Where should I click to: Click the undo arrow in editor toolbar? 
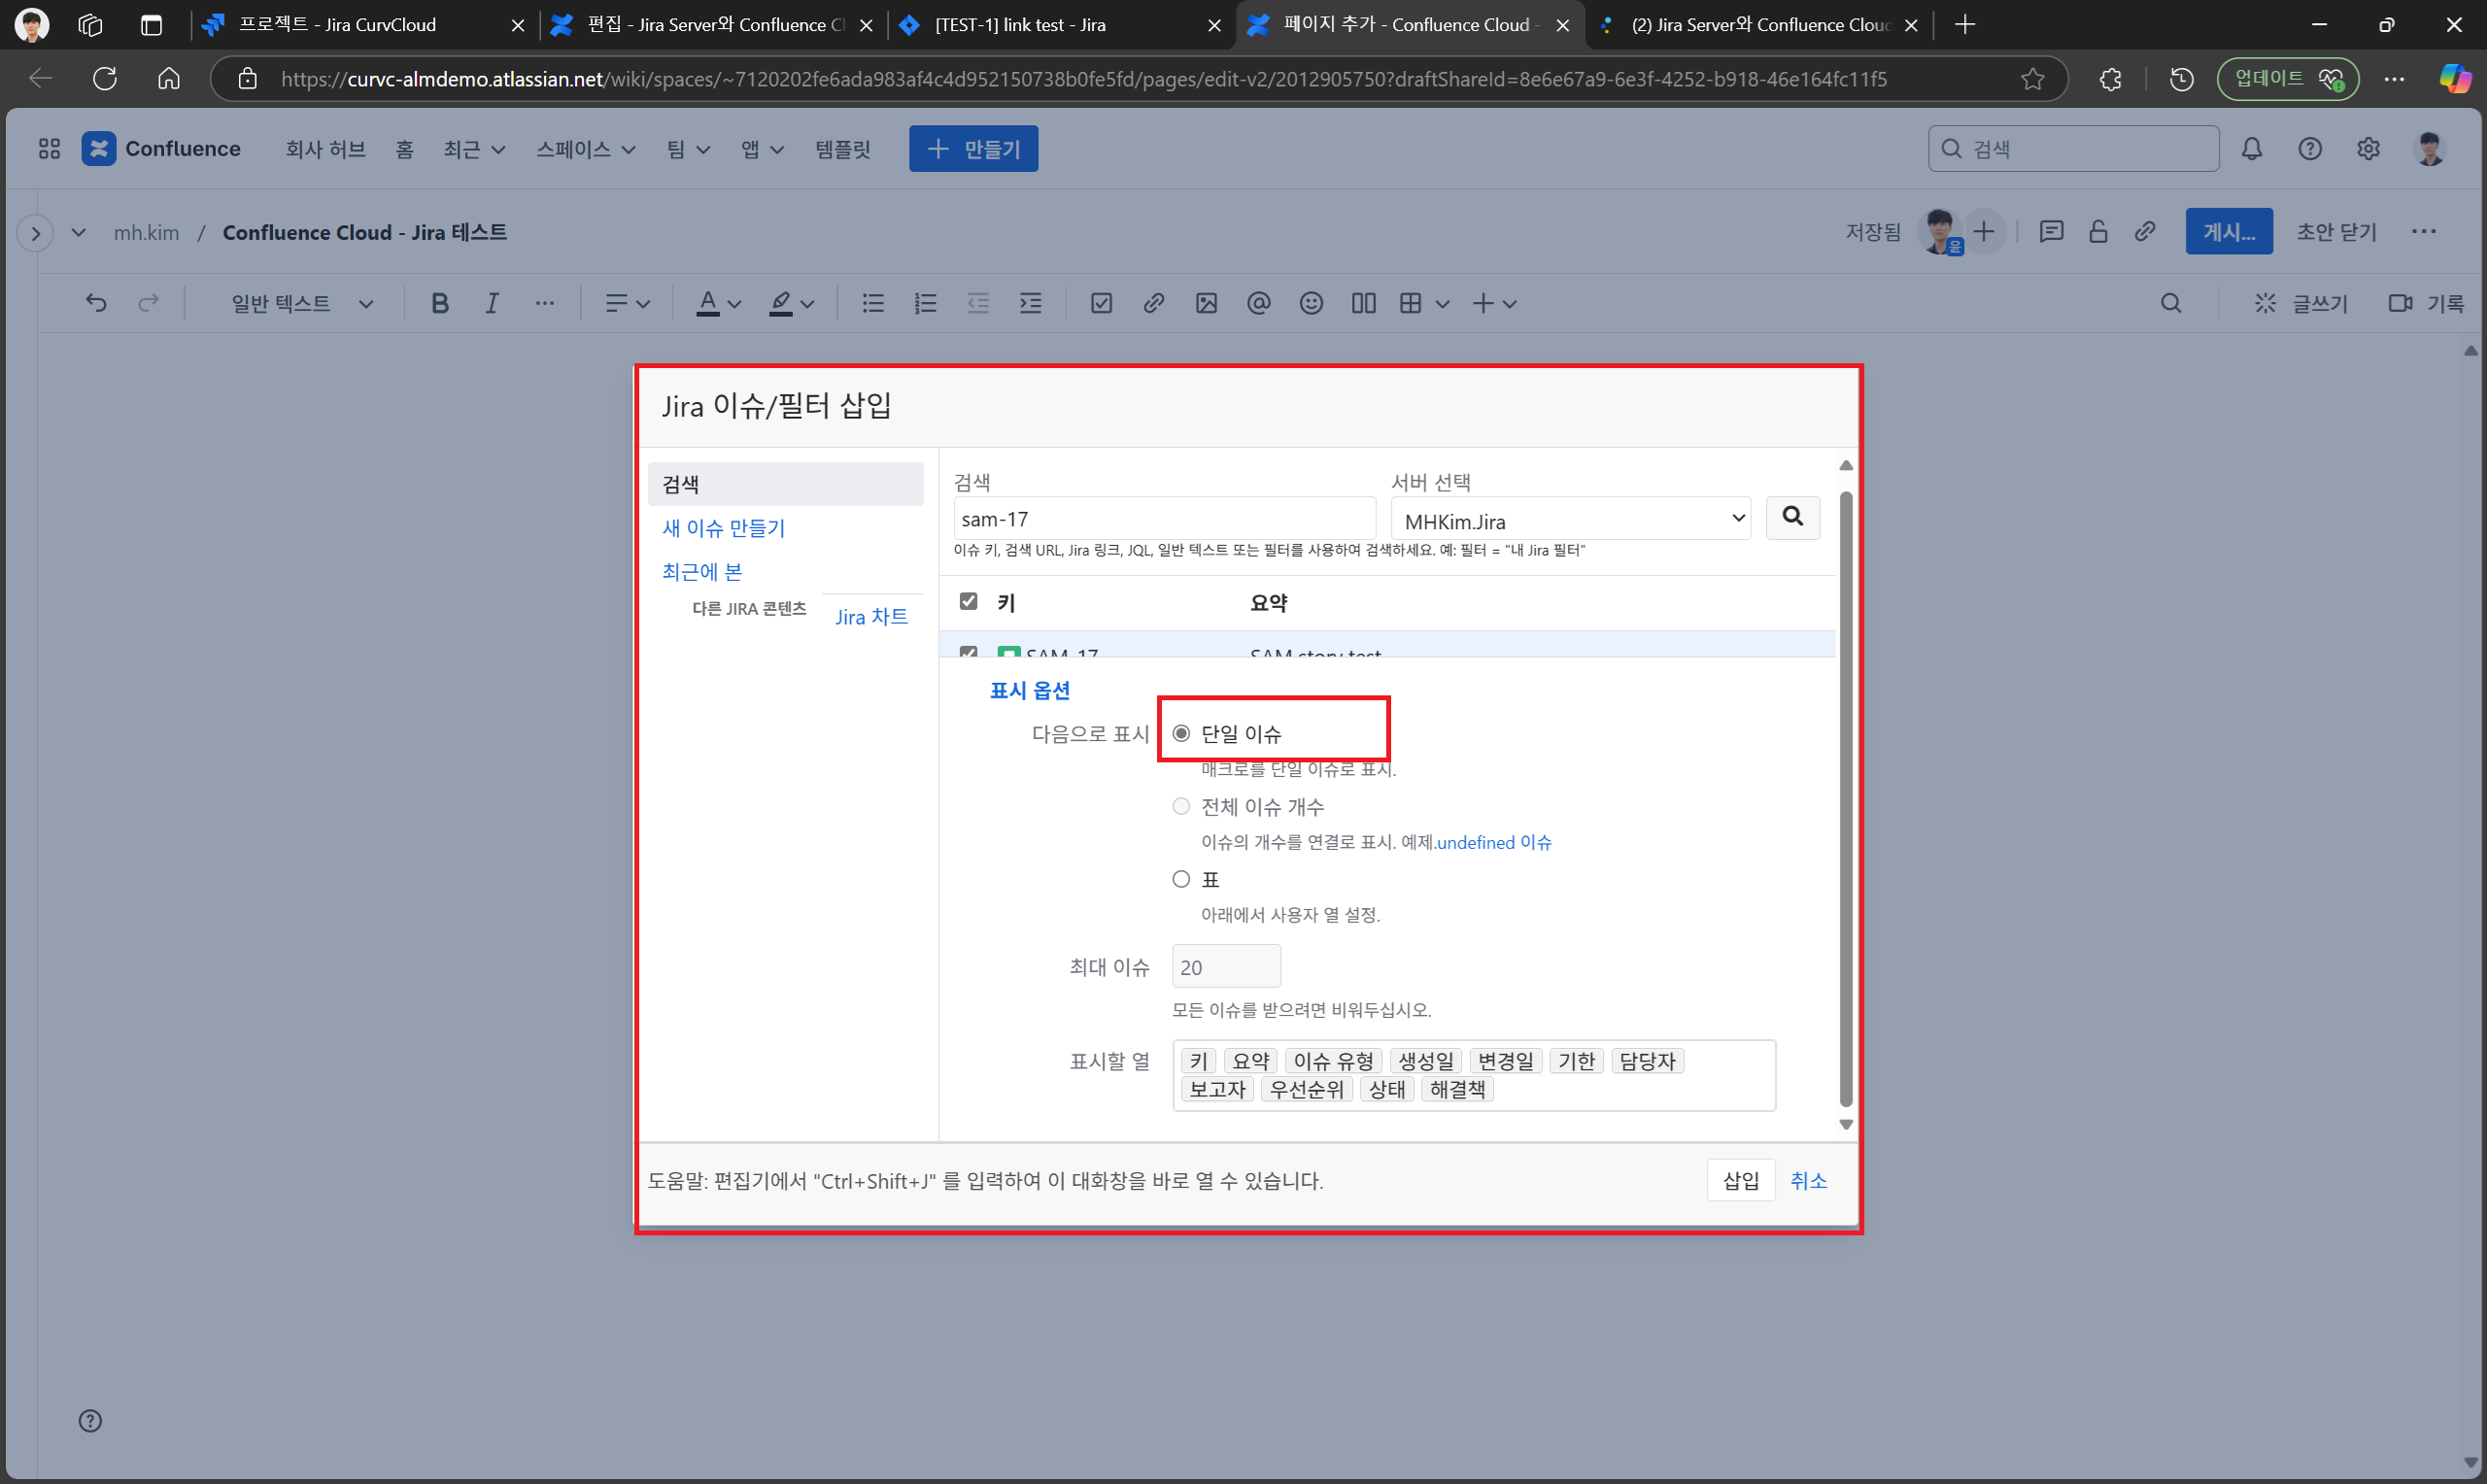point(96,303)
